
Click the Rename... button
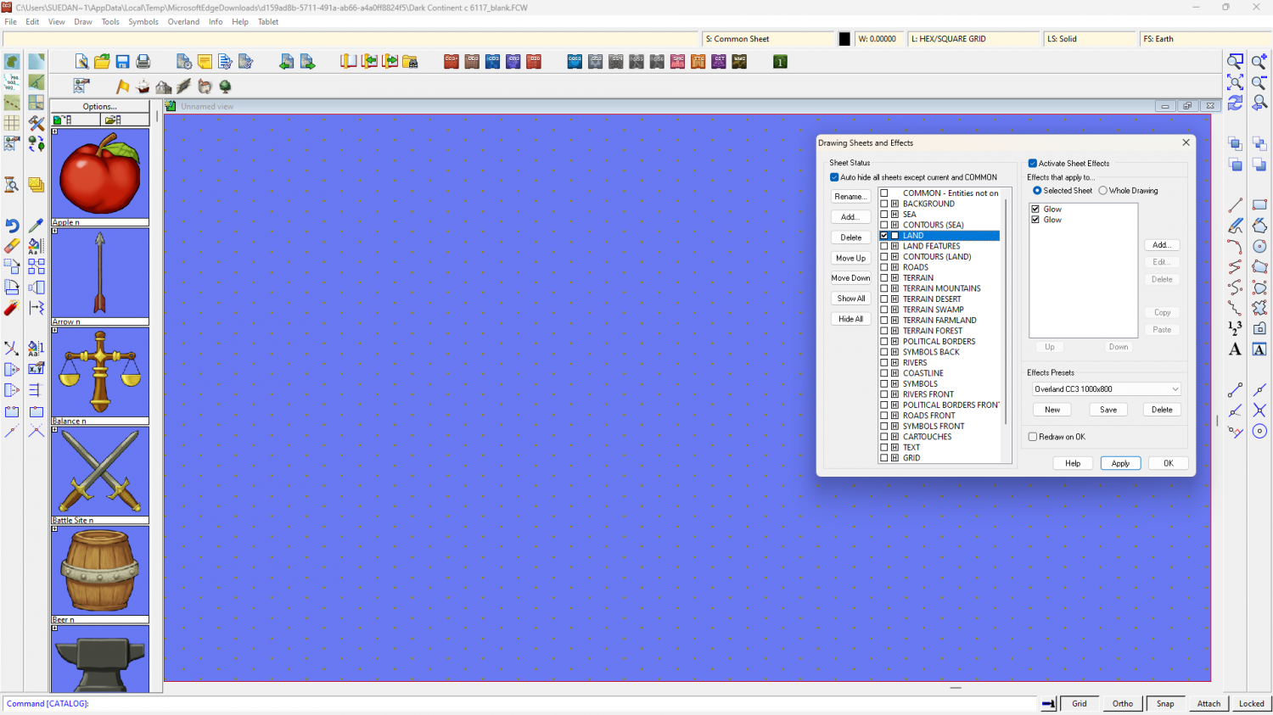pyautogui.click(x=850, y=197)
